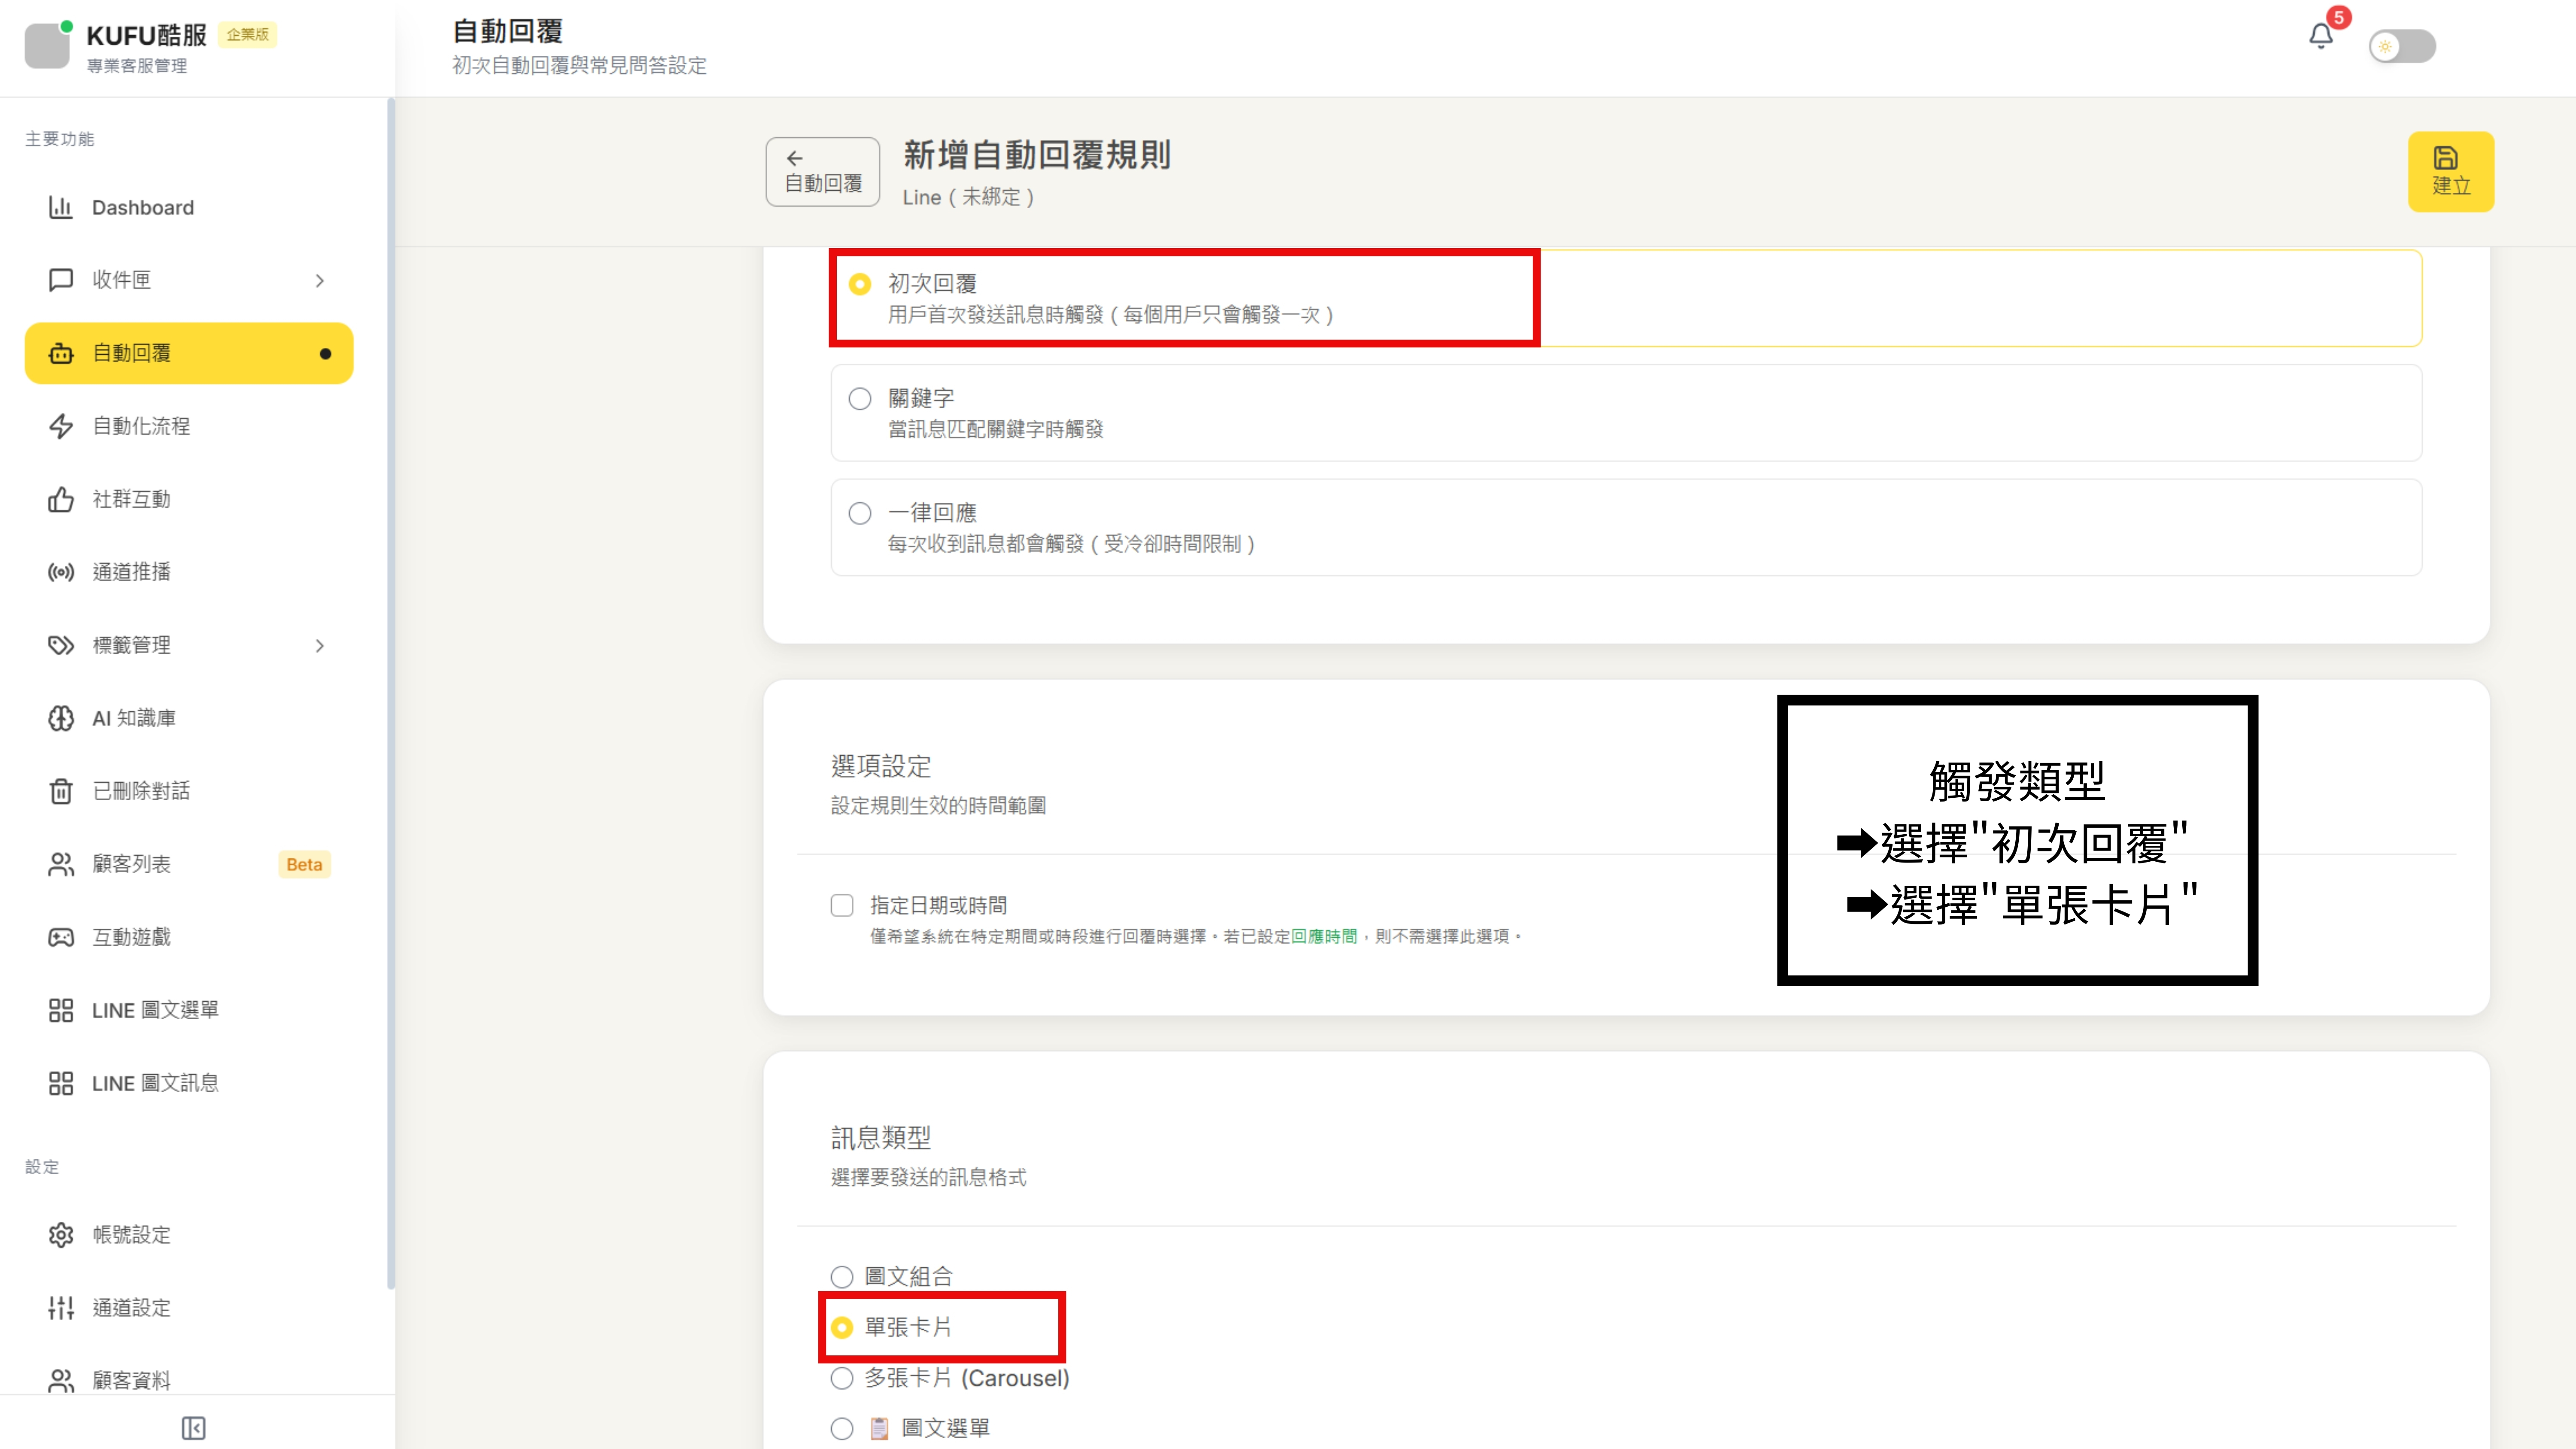Viewport: 2576px width, 1449px height.
Task: Open AI 知識庫 brain icon
Action: tap(61, 718)
